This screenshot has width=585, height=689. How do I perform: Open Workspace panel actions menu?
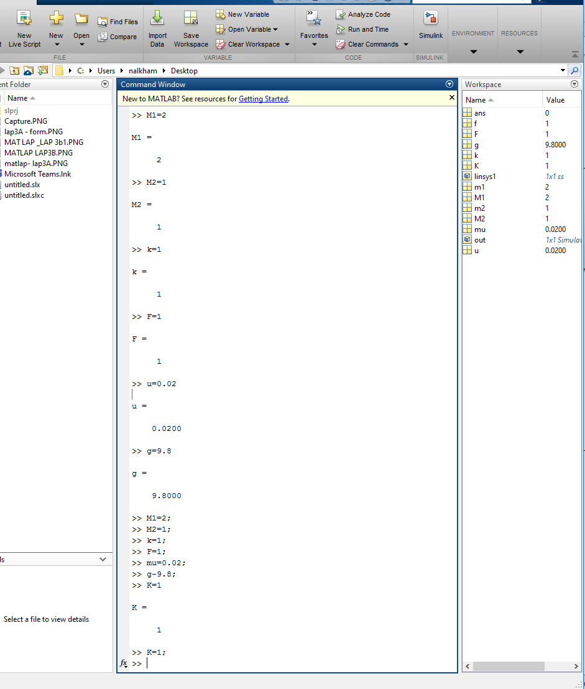[574, 84]
